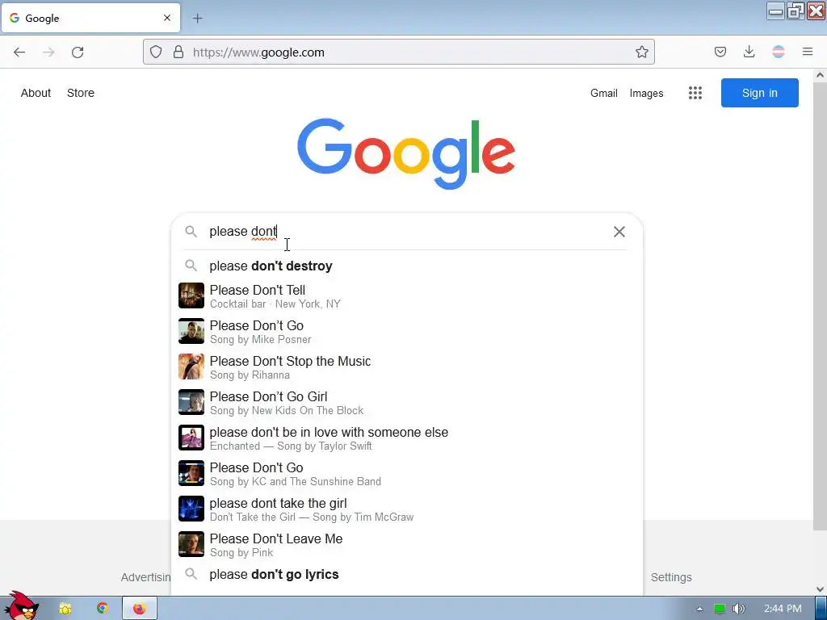Screen dimensions: 827x620
Task: Click KC and The Sunshine Band thumbnail
Action: click(x=191, y=473)
